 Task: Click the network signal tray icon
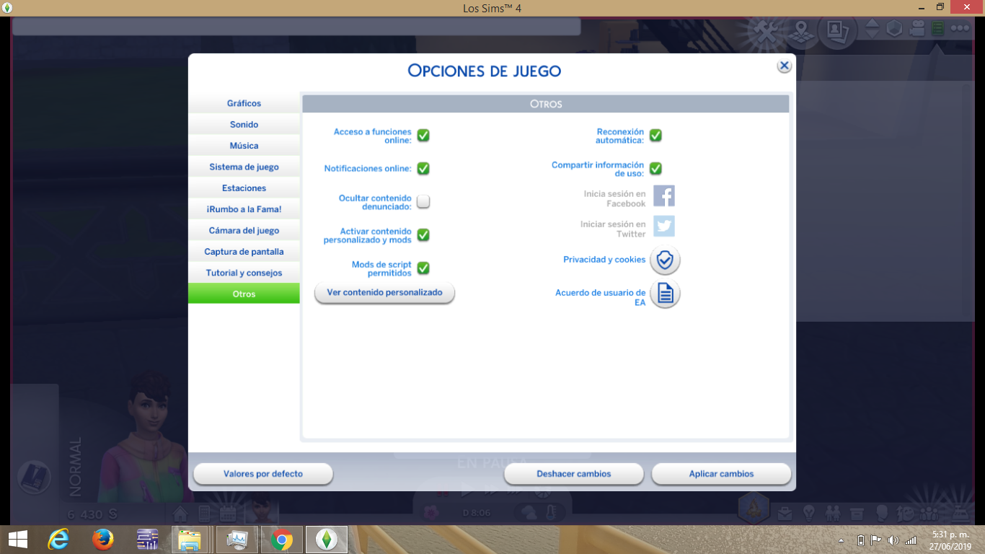tap(911, 540)
